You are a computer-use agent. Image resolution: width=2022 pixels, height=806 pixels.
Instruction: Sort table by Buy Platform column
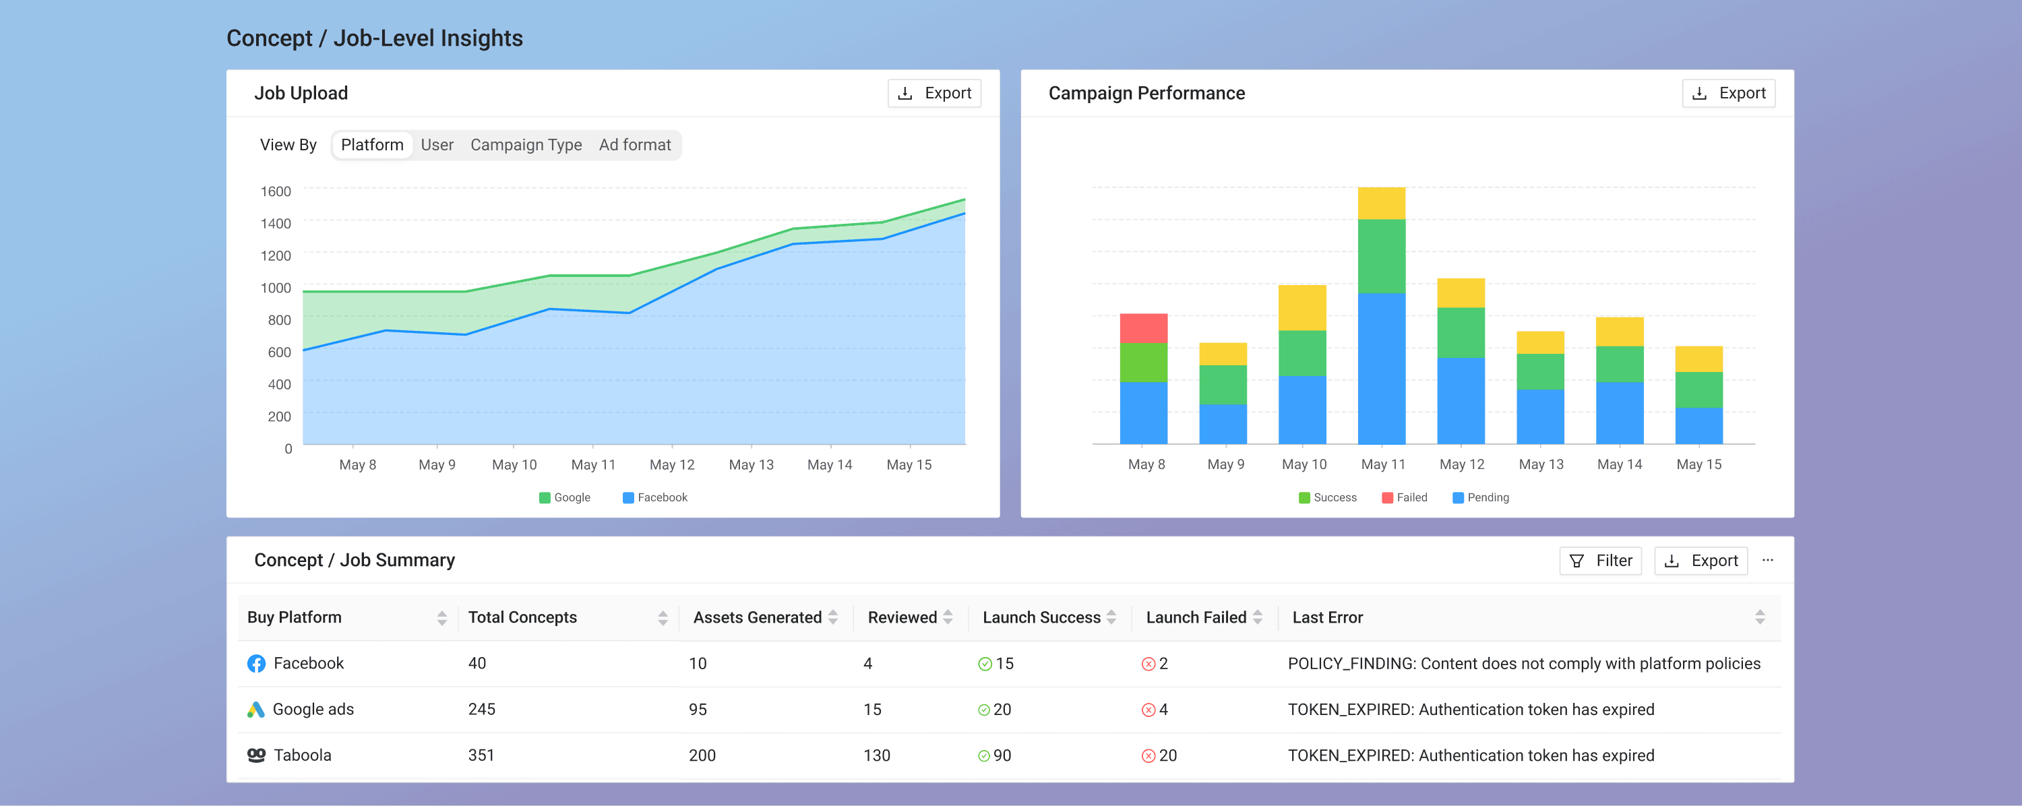coord(442,618)
